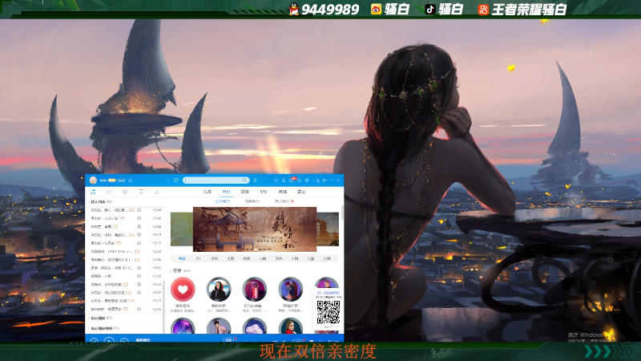Image resolution: width=641 pixels, height=361 pixels.
Task: Select the 儿童 category chip
Action: click(311, 258)
